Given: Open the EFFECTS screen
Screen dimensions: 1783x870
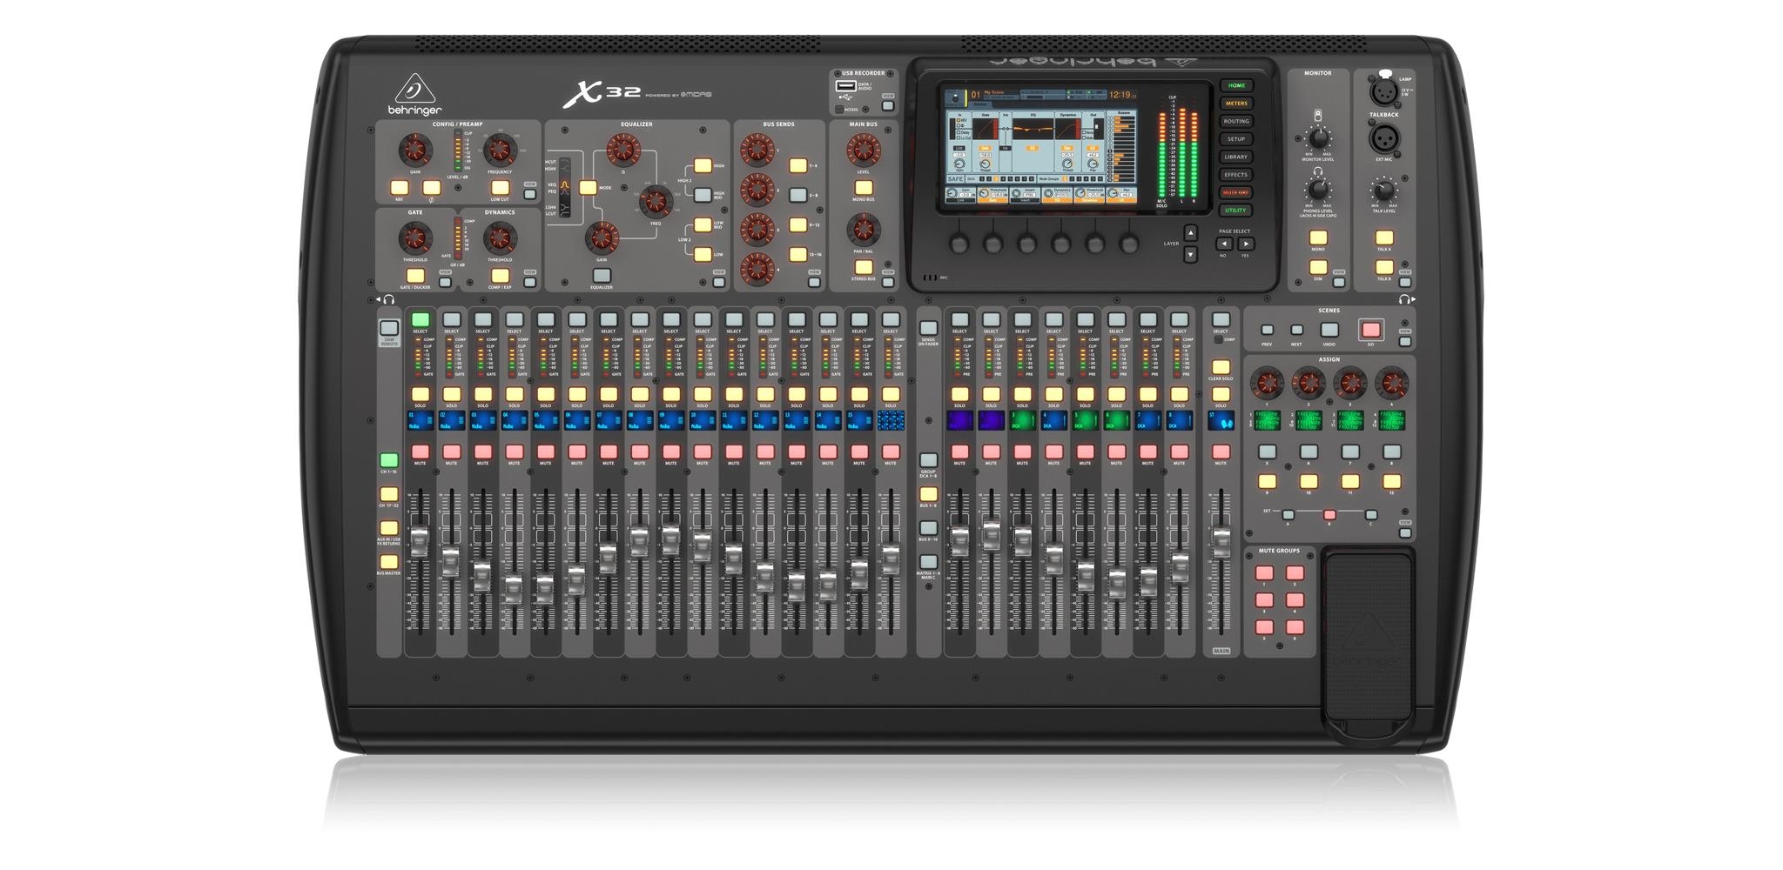Looking at the screenshot, I should [x=1236, y=175].
